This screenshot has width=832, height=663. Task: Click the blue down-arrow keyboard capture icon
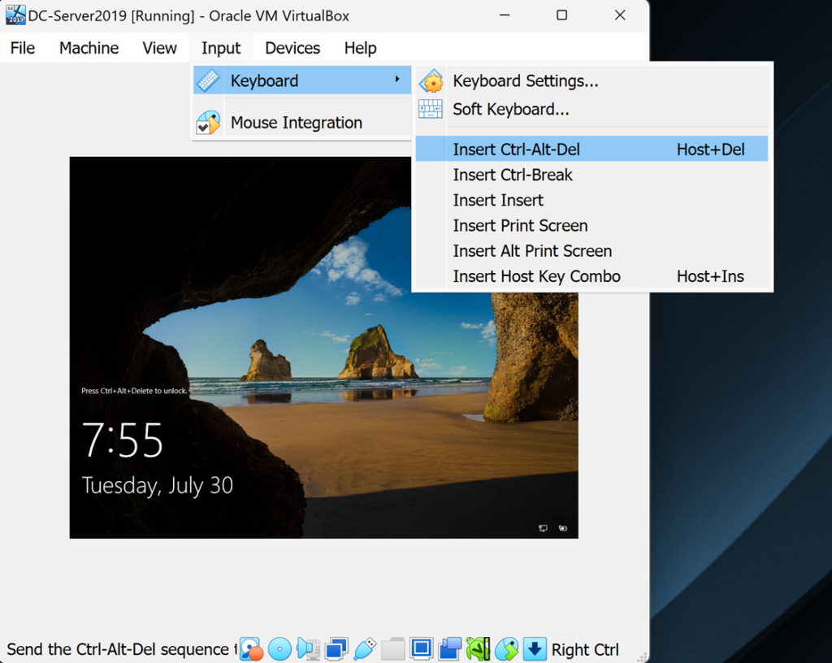pos(534,648)
